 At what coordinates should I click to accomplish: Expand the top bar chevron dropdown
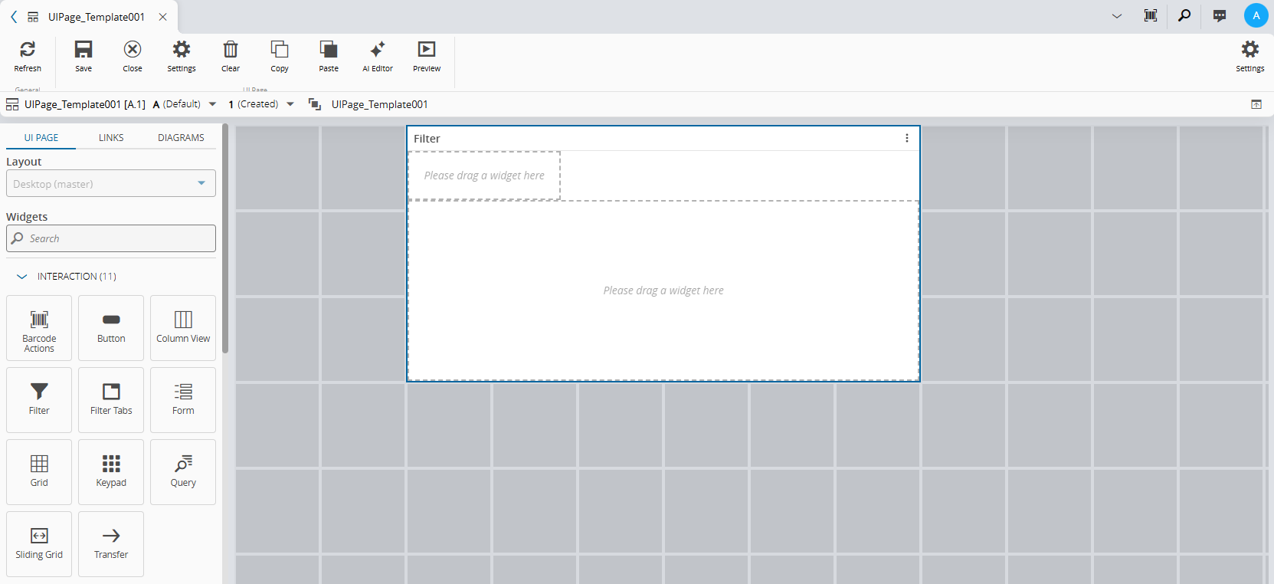(x=1117, y=15)
